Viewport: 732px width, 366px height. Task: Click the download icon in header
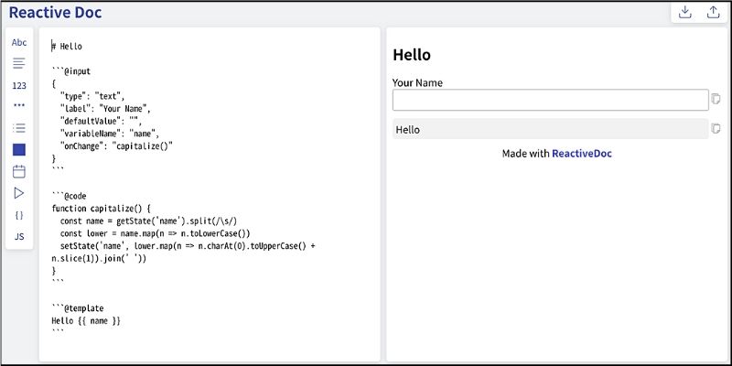pos(684,13)
